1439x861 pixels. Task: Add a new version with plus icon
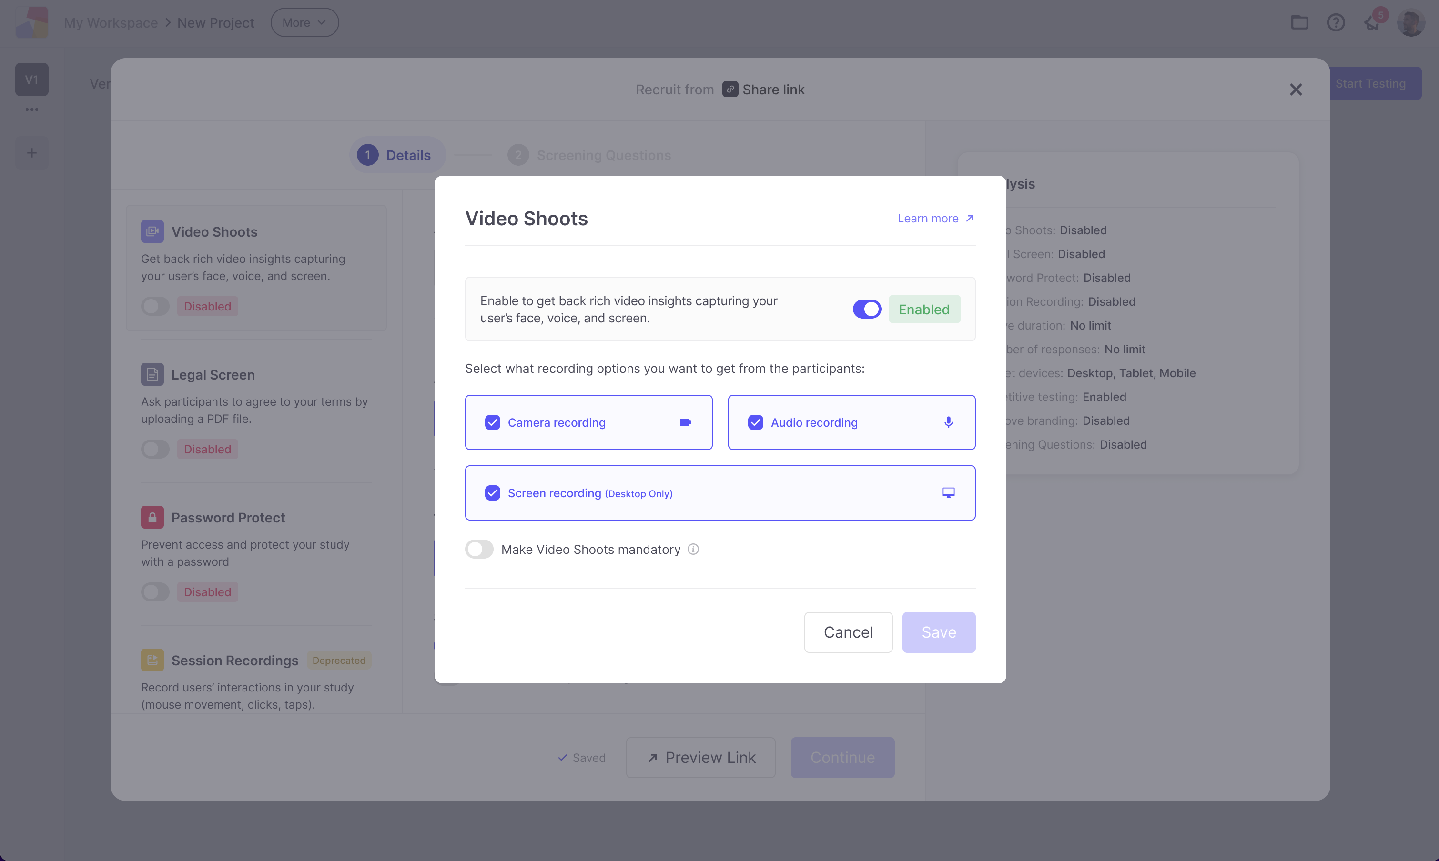pos(32,153)
